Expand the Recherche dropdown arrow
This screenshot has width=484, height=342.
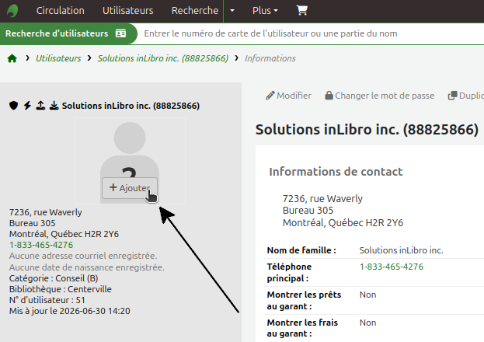(x=232, y=11)
